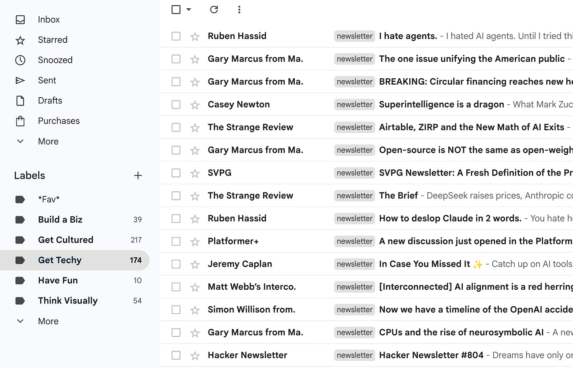Star the 'How to deslop Claude' email

pos(195,219)
